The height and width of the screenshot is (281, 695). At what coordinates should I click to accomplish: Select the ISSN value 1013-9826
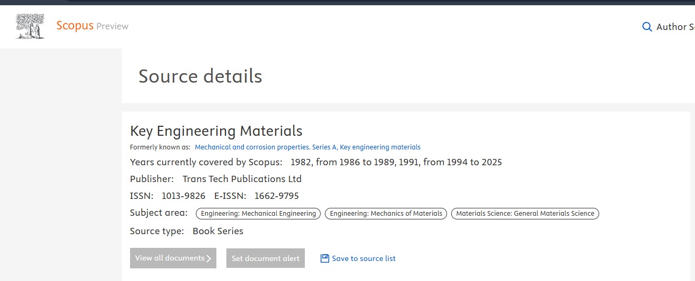pyautogui.click(x=183, y=196)
